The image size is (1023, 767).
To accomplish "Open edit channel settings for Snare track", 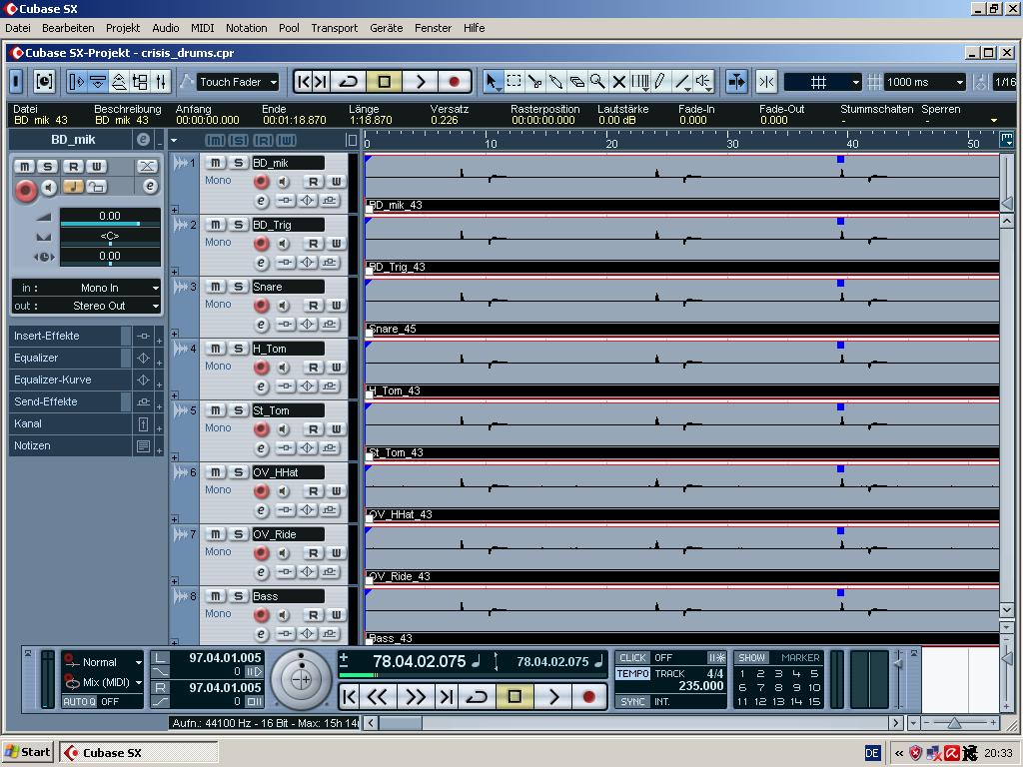I will [261, 325].
